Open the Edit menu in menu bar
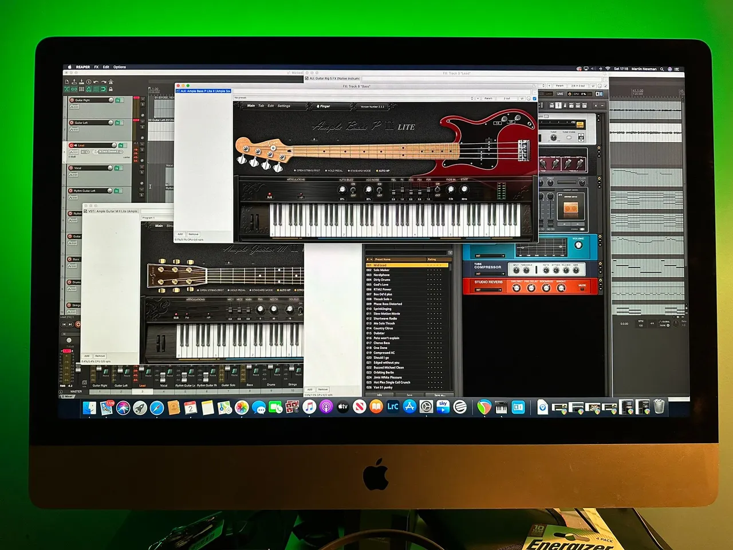 click(x=106, y=67)
